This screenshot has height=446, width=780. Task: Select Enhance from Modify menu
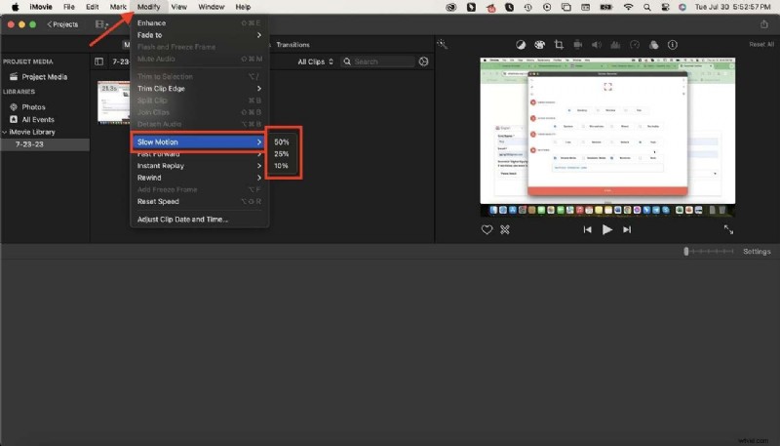tap(199, 22)
